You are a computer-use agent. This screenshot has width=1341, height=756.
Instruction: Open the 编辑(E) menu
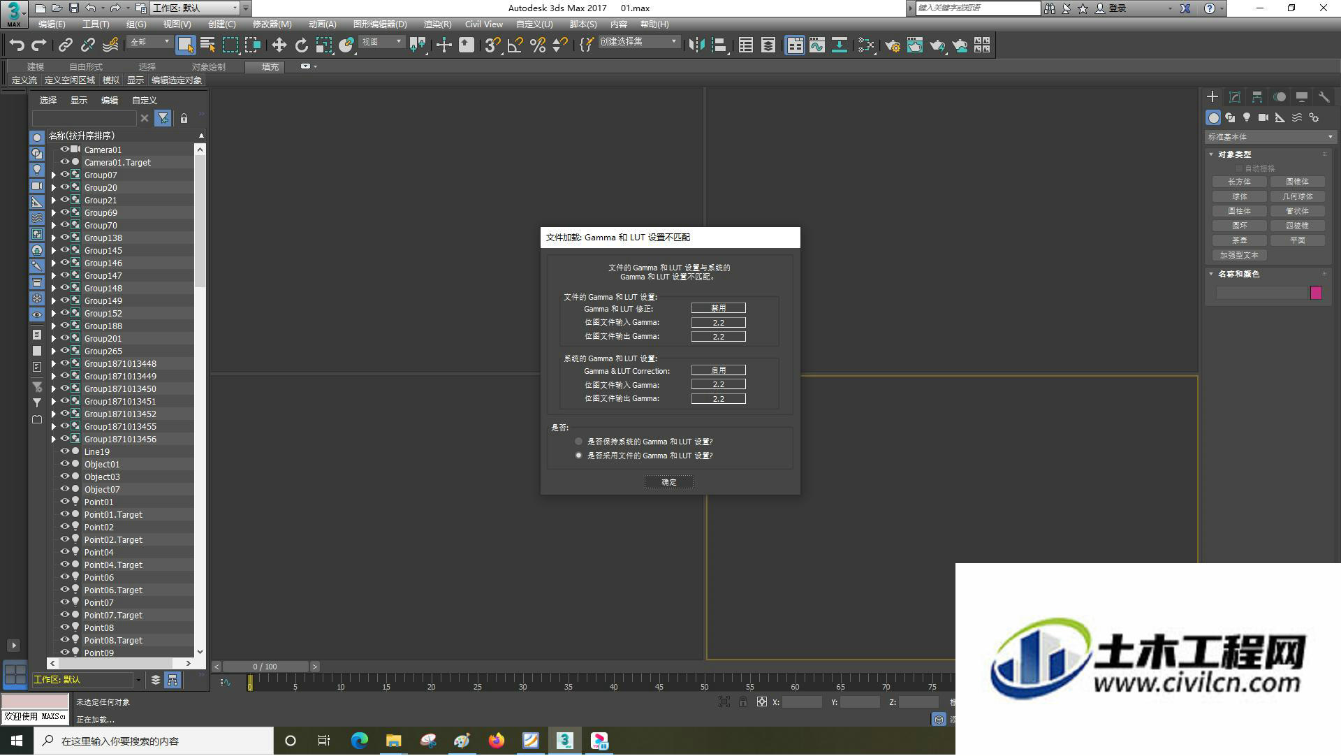(52, 24)
